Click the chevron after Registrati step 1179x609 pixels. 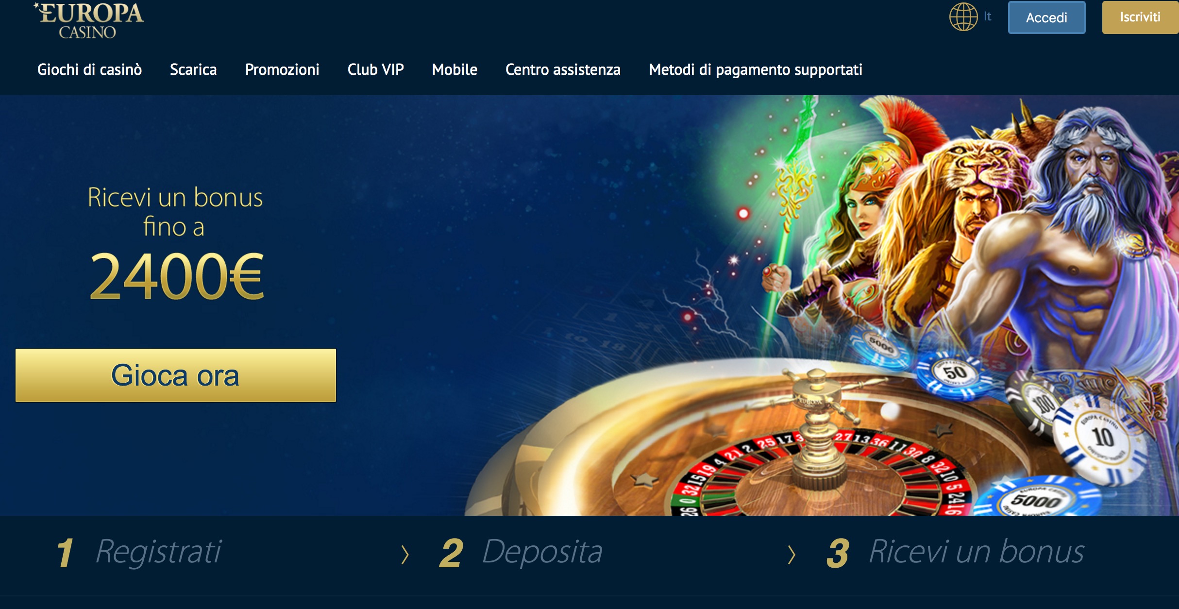pyautogui.click(x=405, y=555)
